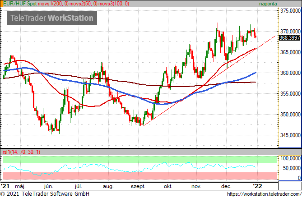
Task: Click the okt. month marker
Action: tap(168, 186)
